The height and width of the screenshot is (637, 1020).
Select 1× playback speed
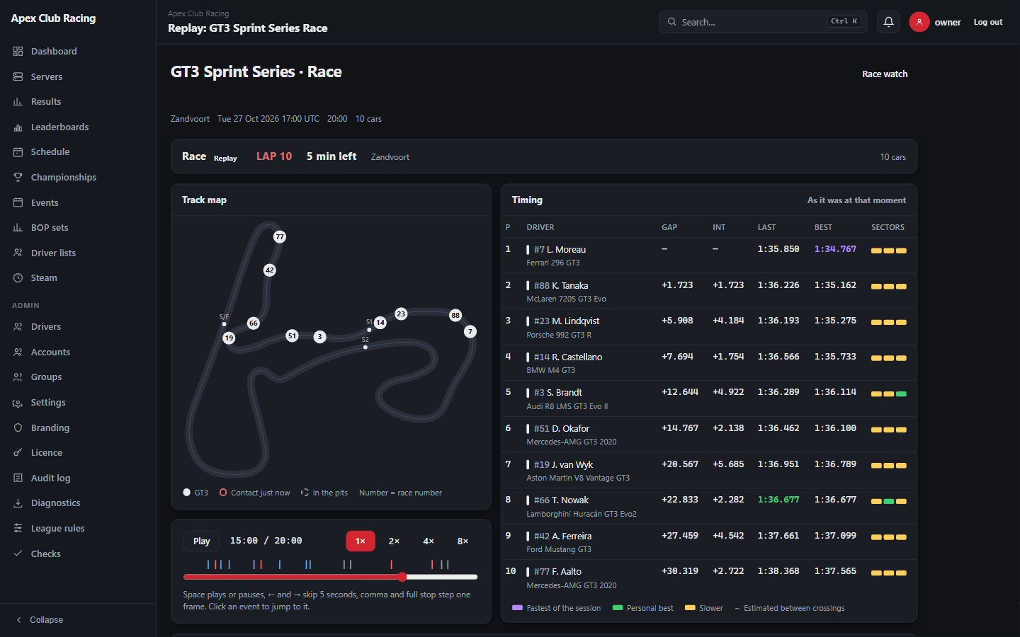[361, 541]
